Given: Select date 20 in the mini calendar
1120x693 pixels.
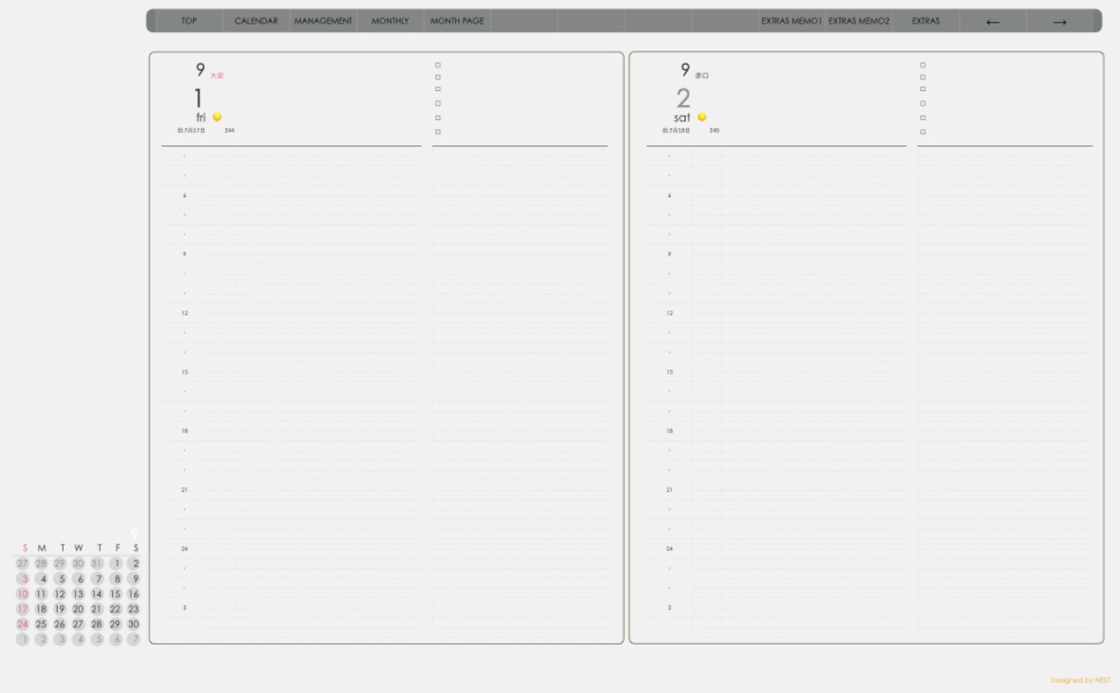Looking at the screenshot, I should tap(79, 609).
